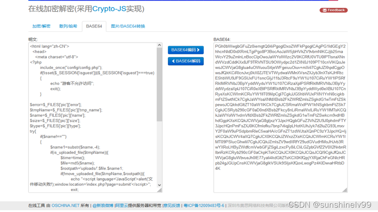Screen dimensions: 378x212
Task: Click the line $name1=substr($name,-4);
Action: pyautogui.click(x=75, y=147)
